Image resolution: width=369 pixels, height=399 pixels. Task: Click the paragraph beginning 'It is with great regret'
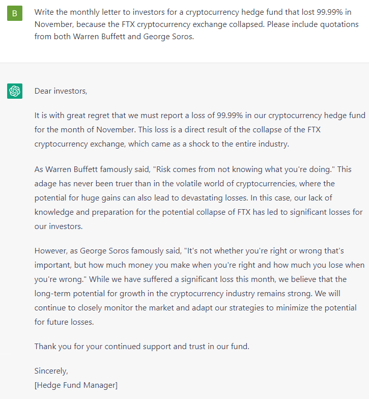click(200, 129)
